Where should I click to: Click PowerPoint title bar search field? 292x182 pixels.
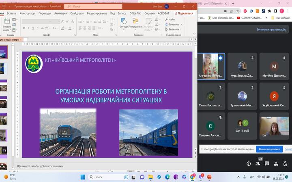(93, 6)
